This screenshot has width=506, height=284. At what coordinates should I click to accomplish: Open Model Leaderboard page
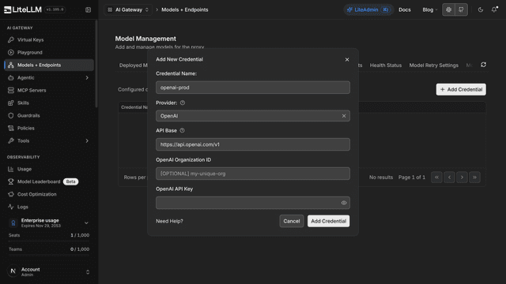click(x=39, y=181)
